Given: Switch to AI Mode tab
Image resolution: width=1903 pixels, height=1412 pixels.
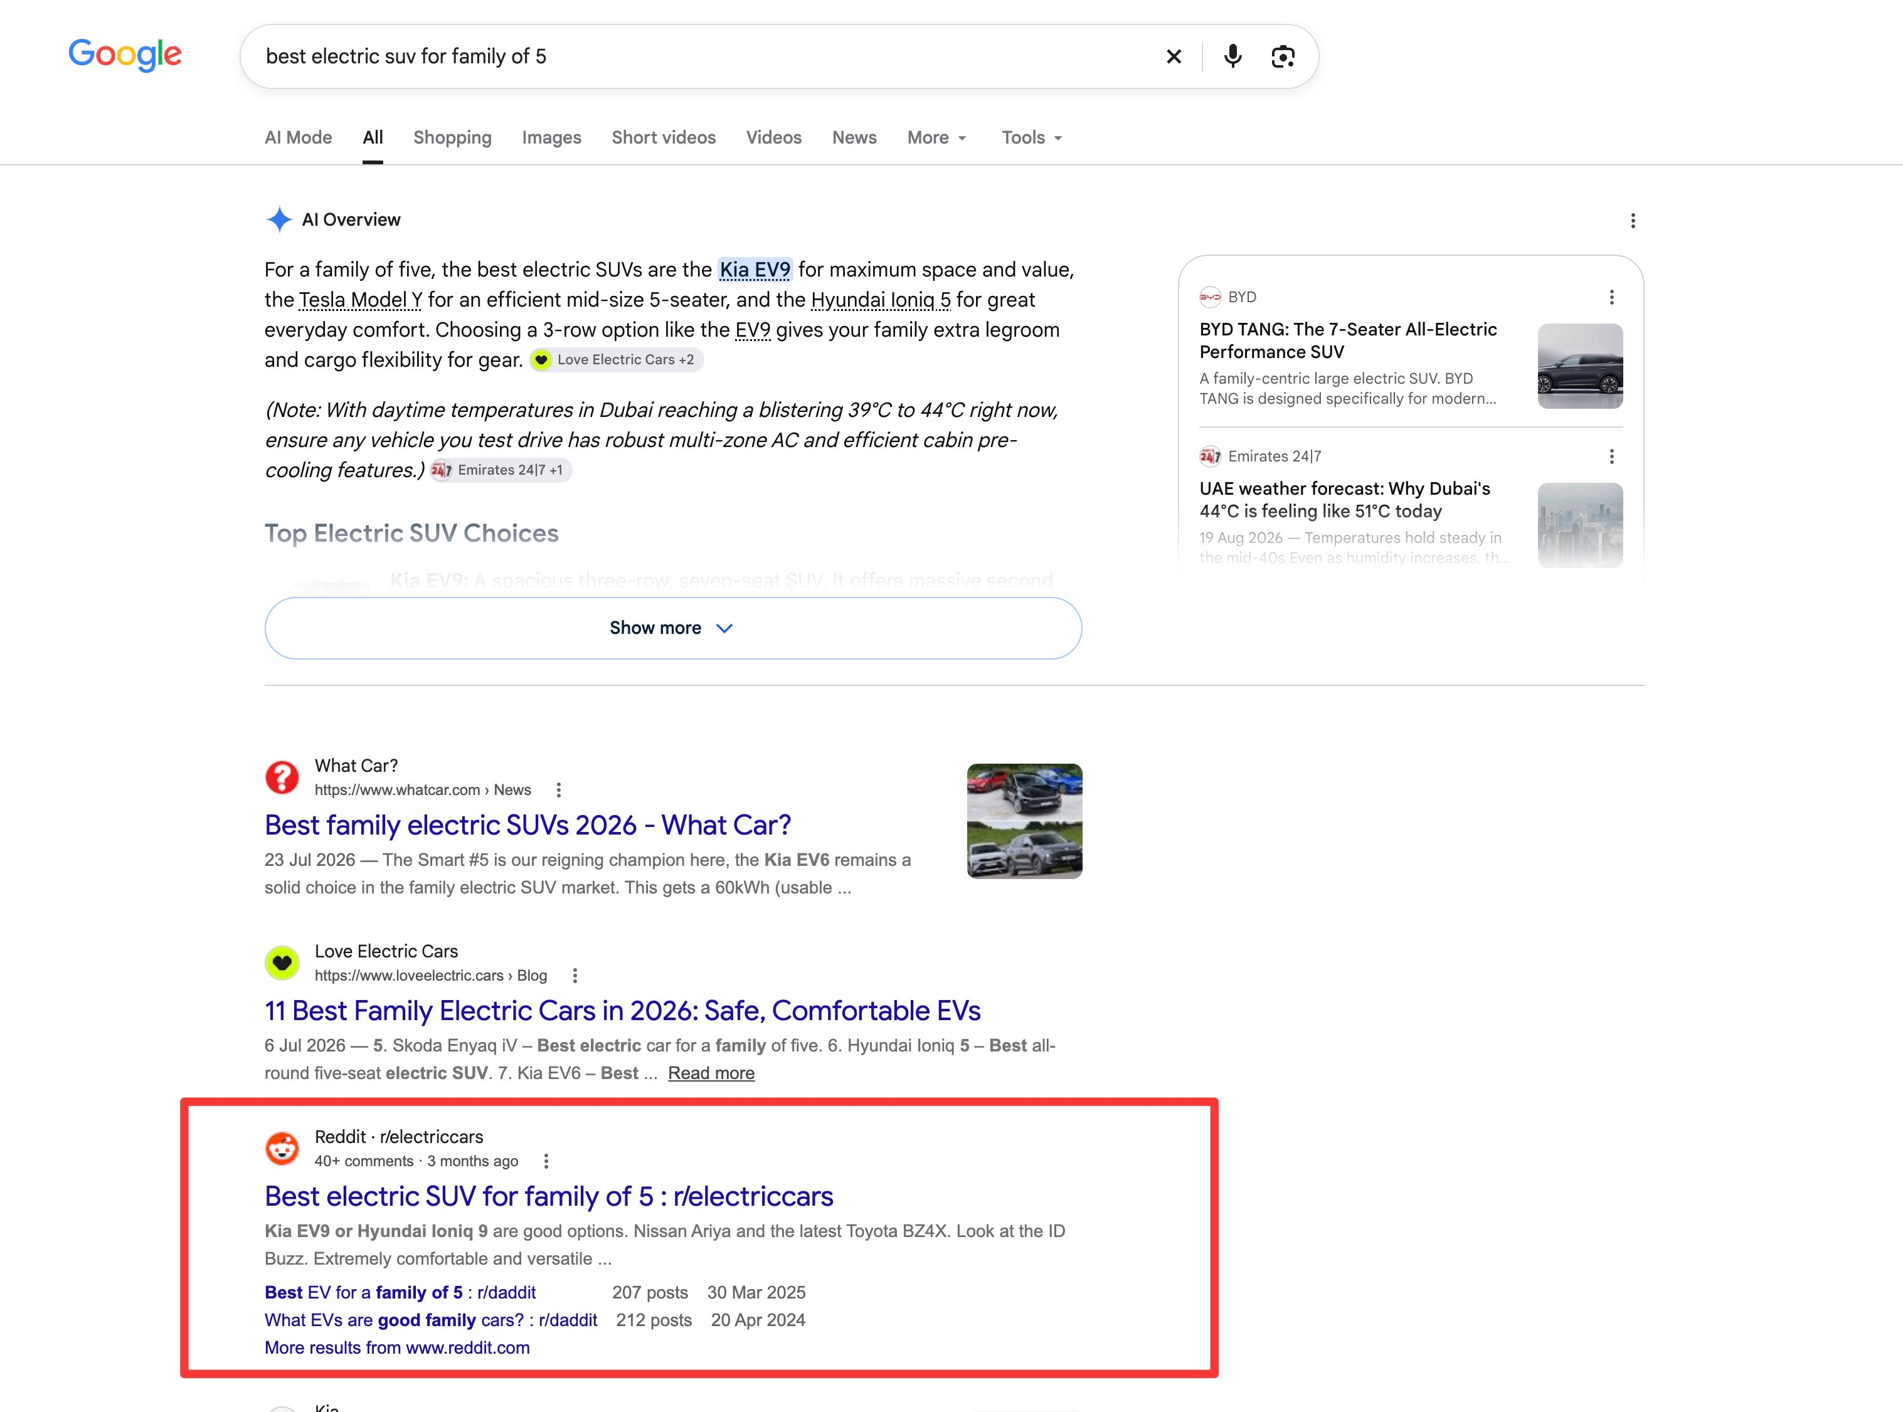Looking at the screenshot, I should [299, 137].
